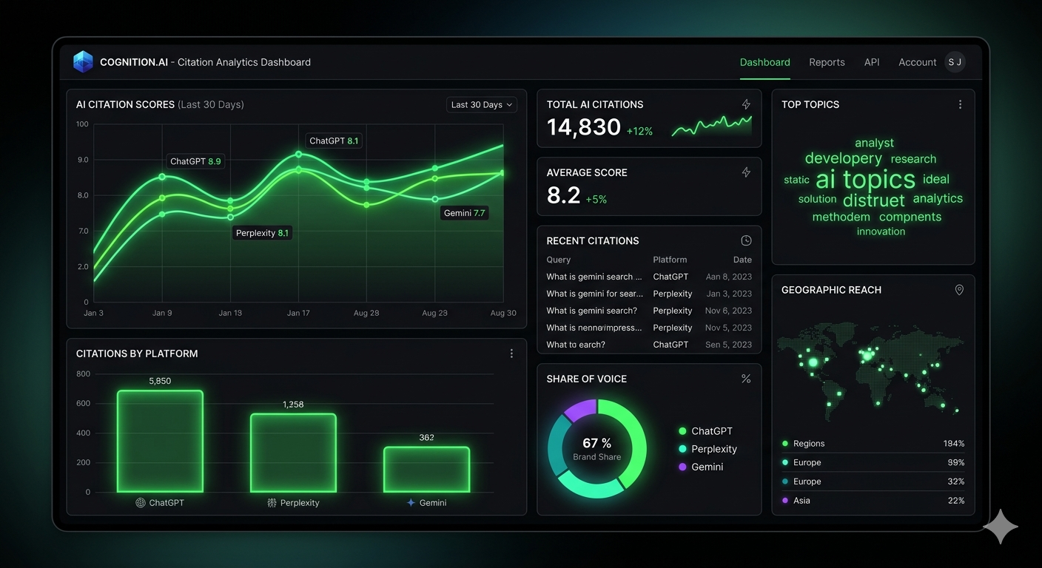The height and width of the screenshot is (568, 1042).
Task: Click the 67 % Brand Share donut center
Action: pos(596,448)
